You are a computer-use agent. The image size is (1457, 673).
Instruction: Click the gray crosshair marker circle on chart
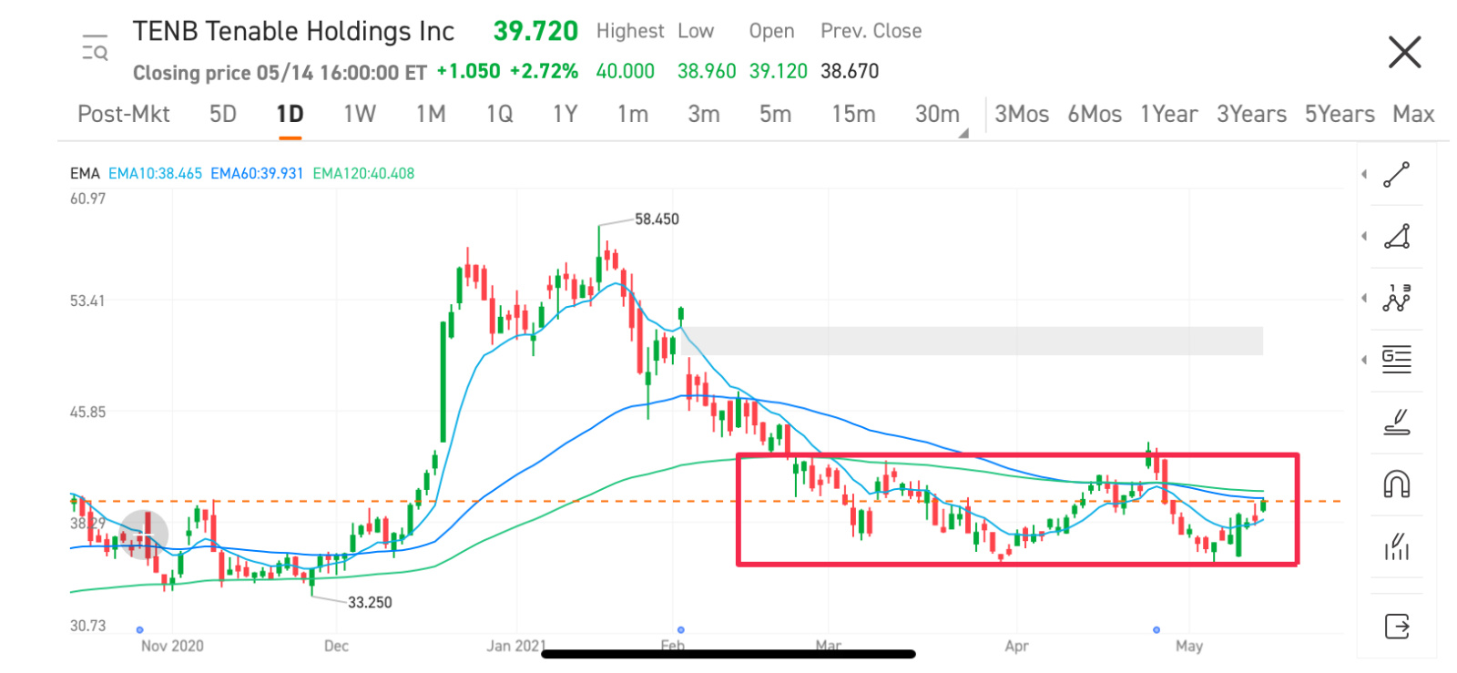(x=144, y=535)
